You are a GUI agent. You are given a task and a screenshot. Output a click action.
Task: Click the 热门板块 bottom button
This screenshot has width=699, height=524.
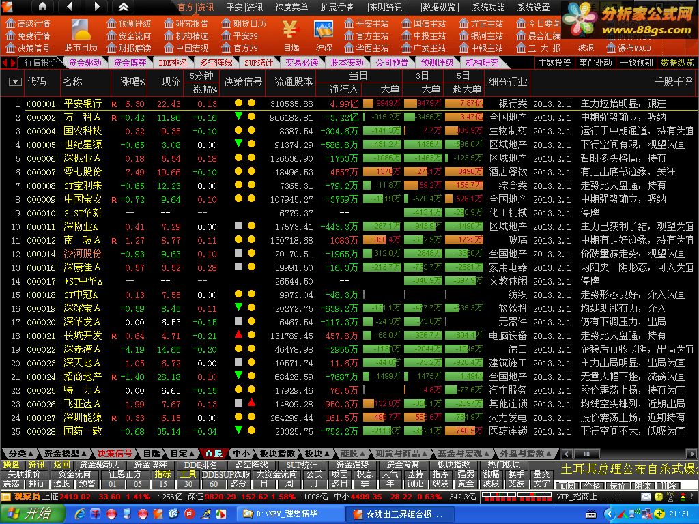[504, 465]
